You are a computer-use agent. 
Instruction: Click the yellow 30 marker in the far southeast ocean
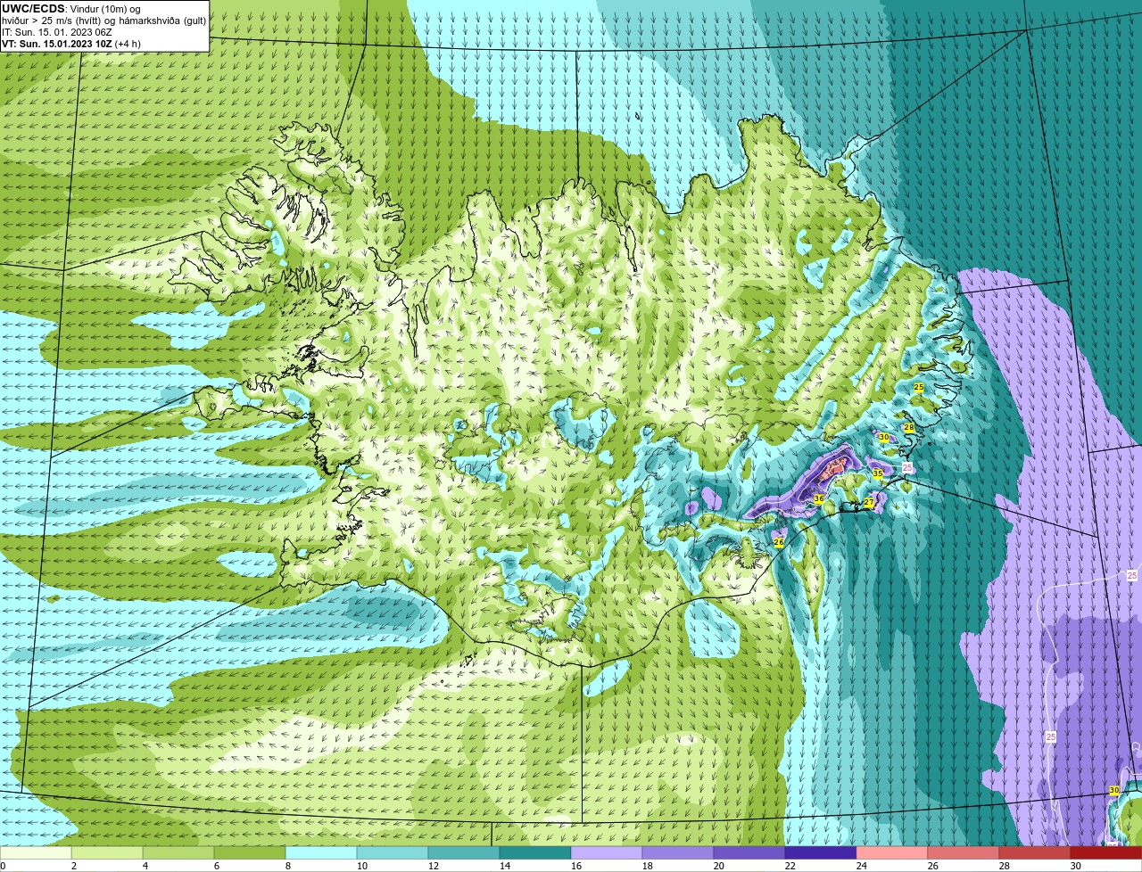tap(1114, 790)
